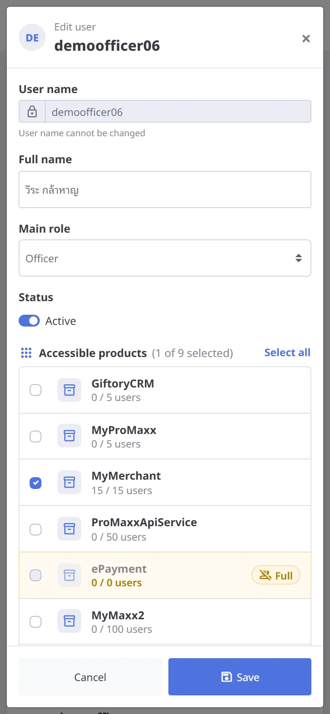Click the lock icon beside user name
The width and height of the screenshot is (330, 714).
(32, 112)
